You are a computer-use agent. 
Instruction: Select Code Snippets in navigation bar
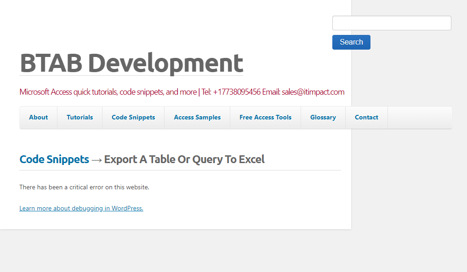(133, 117)
